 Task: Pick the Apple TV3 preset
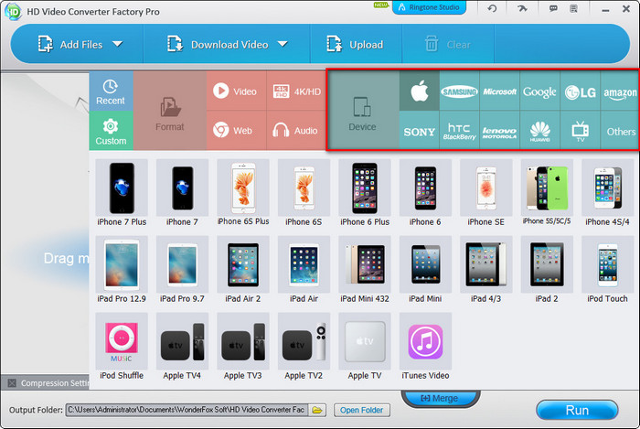point(243,347)
